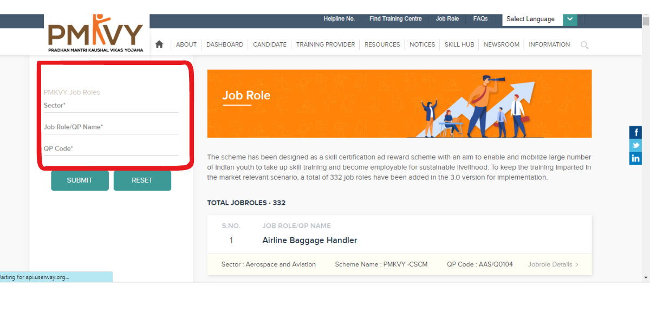Viewport: 650px width, 325px height.
Task: Open the Find Training Centre link
Action: click(395, 19)
